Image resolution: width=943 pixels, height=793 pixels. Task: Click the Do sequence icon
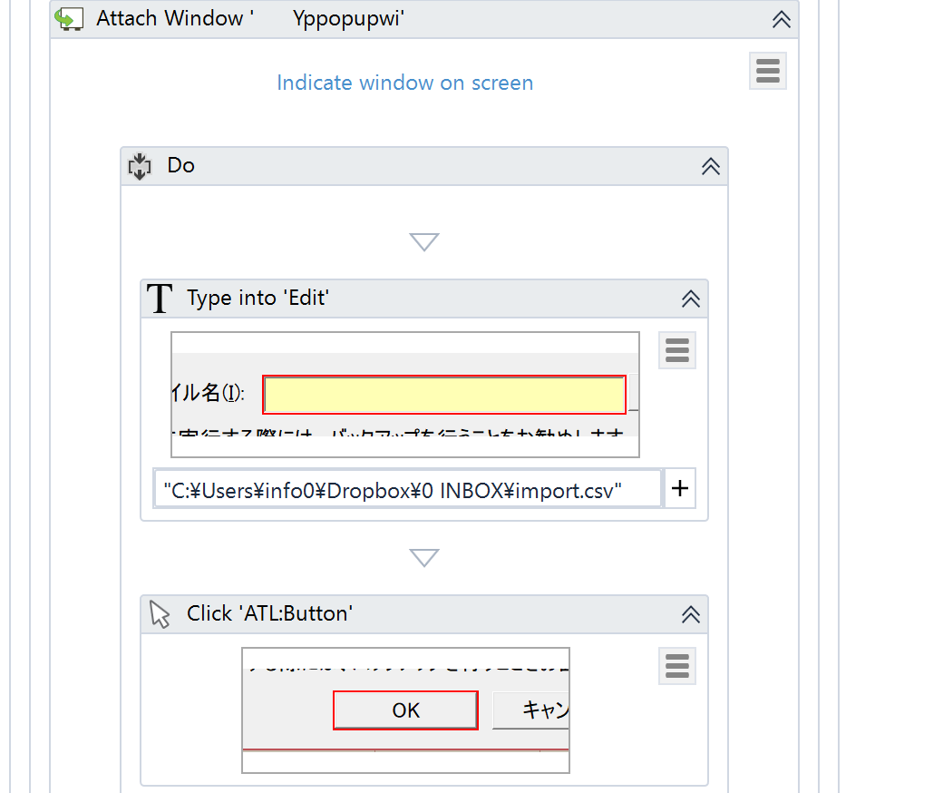coord(139,166)
